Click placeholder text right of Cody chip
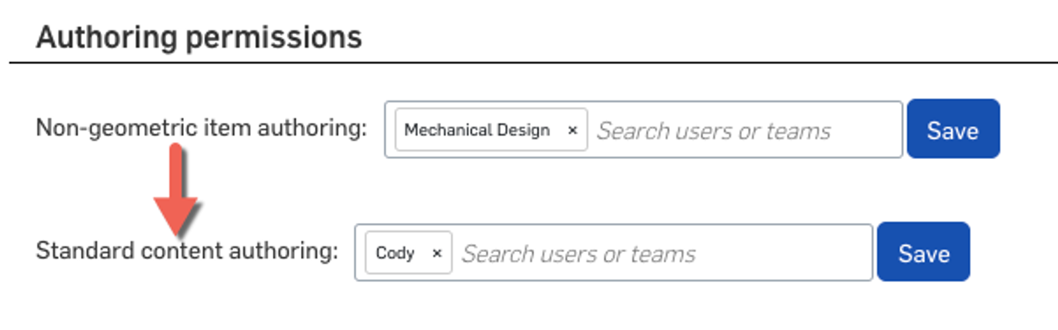Image resolution: width=1058 pixels, height=330 pixels. click(x=579, y=253)
